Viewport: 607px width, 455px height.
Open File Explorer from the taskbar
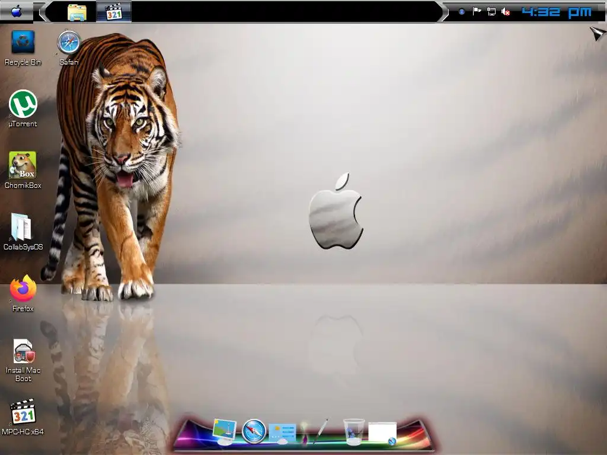tap(77, 12)
